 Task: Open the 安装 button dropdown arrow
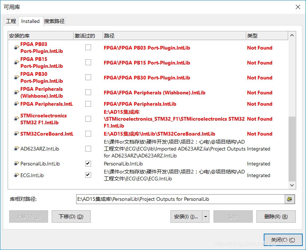point(206,216)
